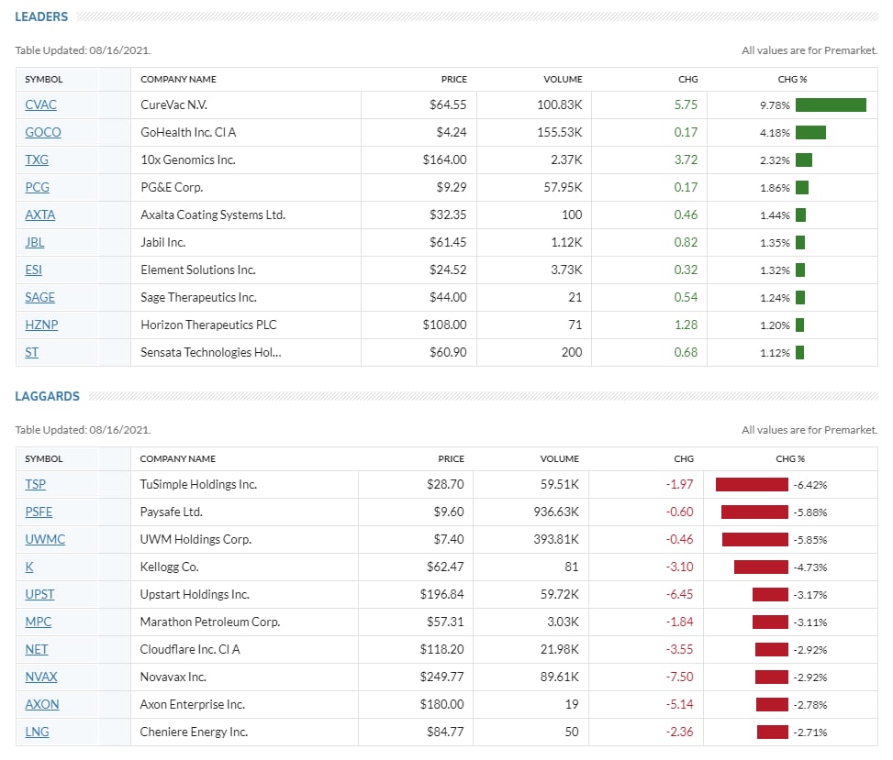Image resolution: width=893 pixels, height=760 pixels.
Task: Click the PRICE header in Laggards table
Action: (x=451, y=458)
